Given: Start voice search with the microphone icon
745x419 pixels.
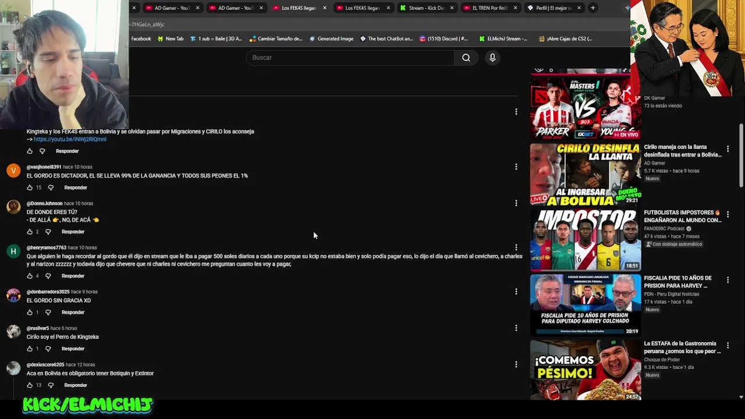Looking at the screenshot, I should coord(492,58).
